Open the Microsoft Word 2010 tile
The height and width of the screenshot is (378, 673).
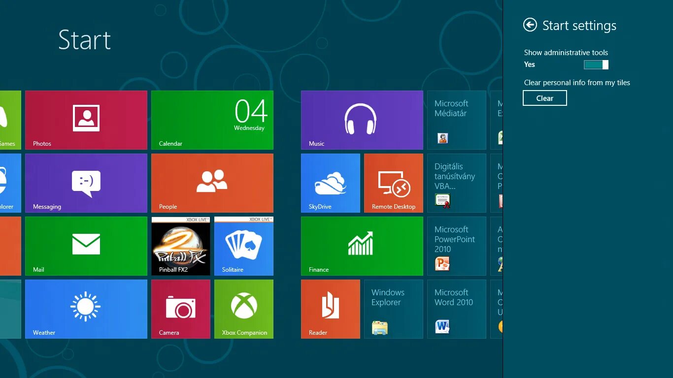point(457,309)
